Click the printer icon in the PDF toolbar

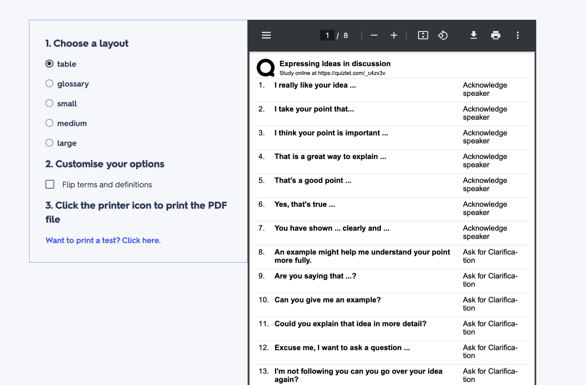coord(495,35)
